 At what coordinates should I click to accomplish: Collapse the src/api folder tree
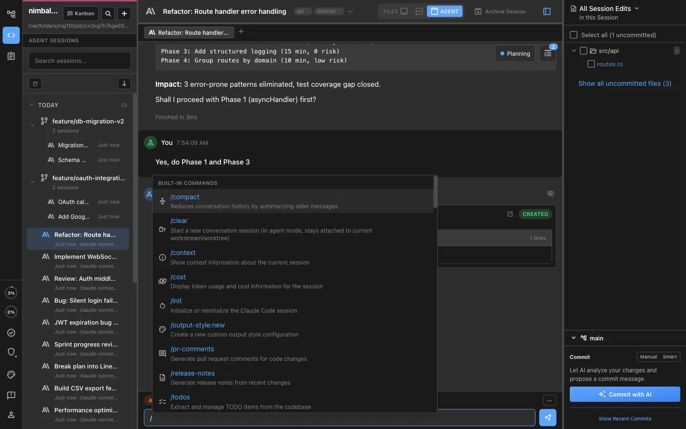click(574, 51)
